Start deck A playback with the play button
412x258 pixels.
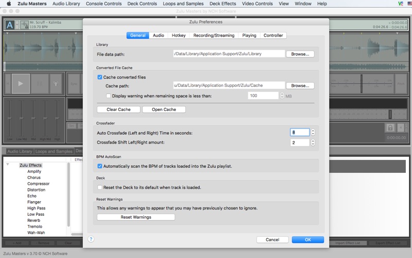tap(21, 84)
